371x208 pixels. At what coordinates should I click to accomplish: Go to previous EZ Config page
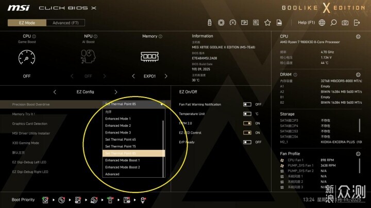click(x=55, y=92)
